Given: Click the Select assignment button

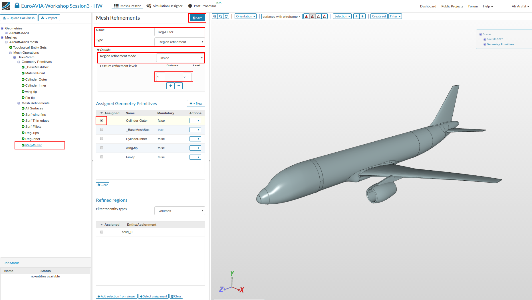Looking at the screenshot, I should (x=154, y=296).
